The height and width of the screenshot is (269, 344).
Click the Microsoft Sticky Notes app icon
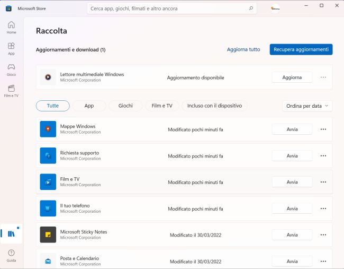pos(48,235)
